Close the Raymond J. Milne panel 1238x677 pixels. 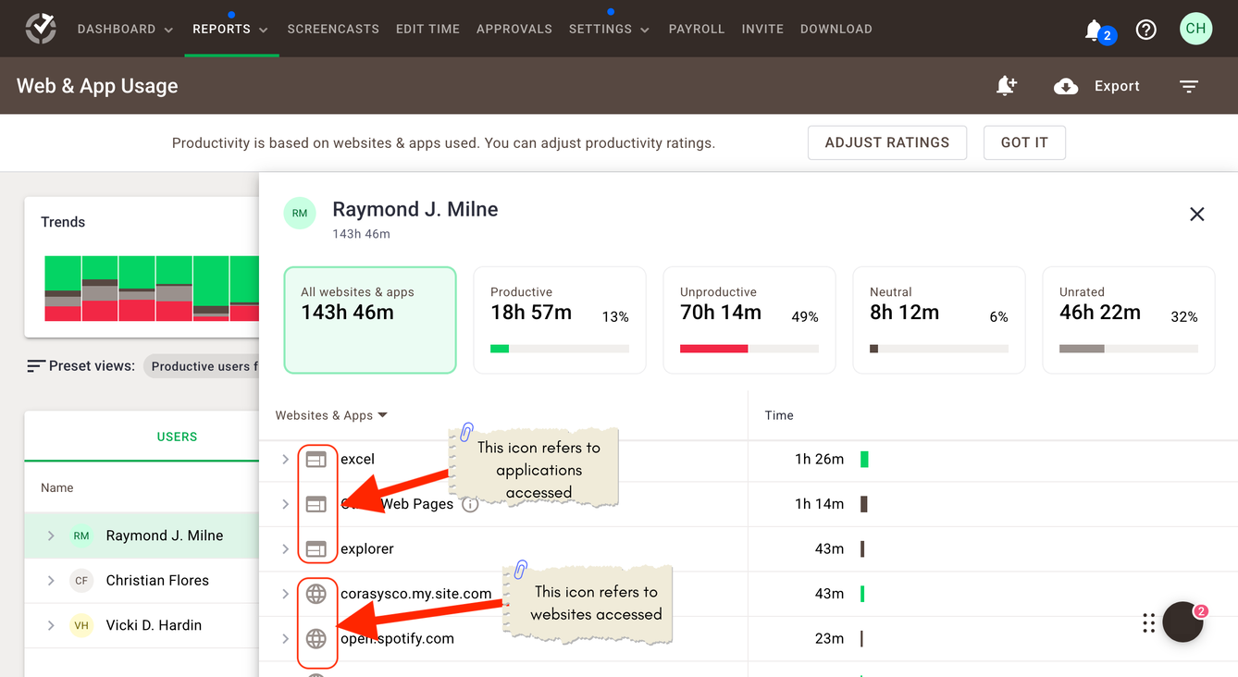[x=1197, y=215]
